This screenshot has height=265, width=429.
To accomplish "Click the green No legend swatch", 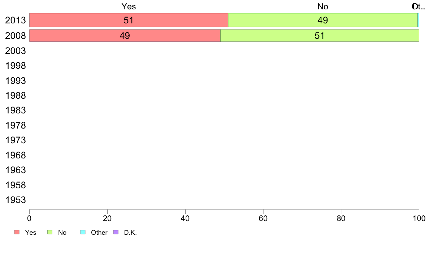I will 51,232.
